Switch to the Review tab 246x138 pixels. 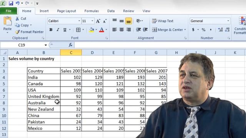pyautogui.click(x=129, y=11)
